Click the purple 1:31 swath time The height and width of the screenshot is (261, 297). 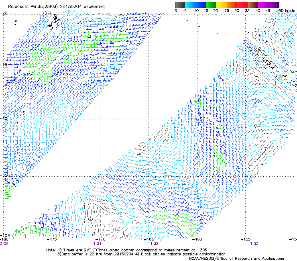click(97, 244)
